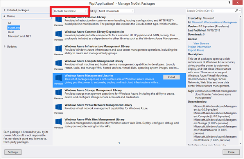
Task: Click the Last Published date text
Action: [x=204, y=30]
